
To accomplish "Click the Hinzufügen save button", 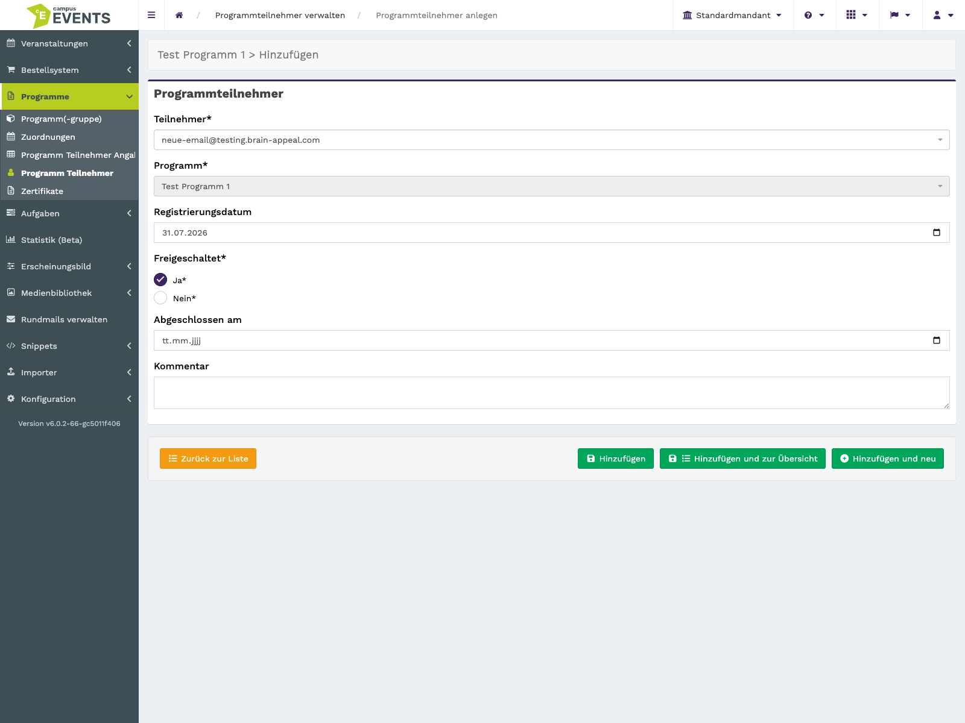I will 616,459.
